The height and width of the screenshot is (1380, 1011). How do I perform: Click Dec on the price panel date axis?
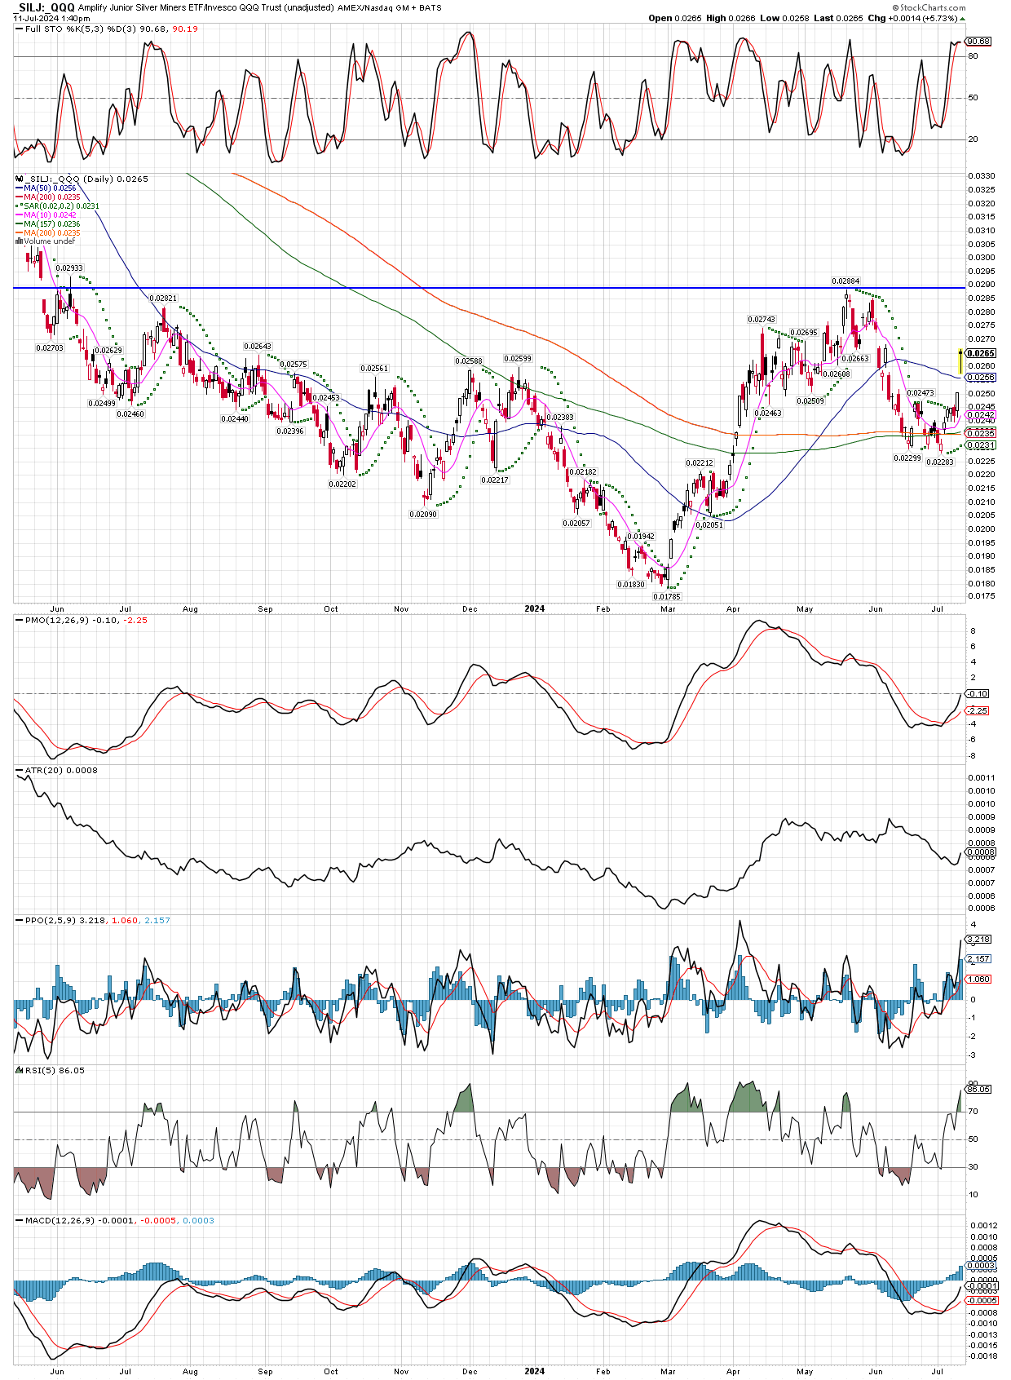470,609
